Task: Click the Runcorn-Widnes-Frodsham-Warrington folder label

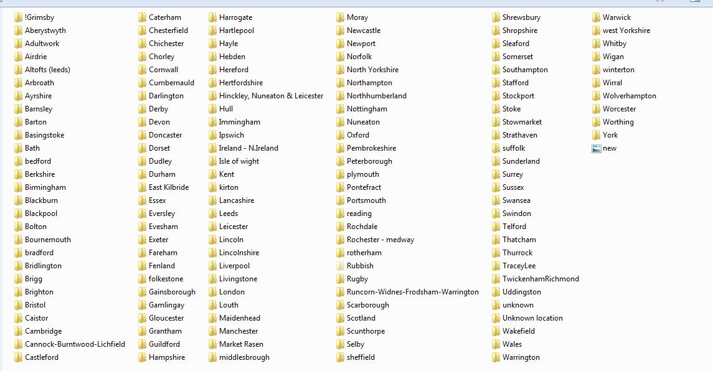Action: click(x=413, y=292)
